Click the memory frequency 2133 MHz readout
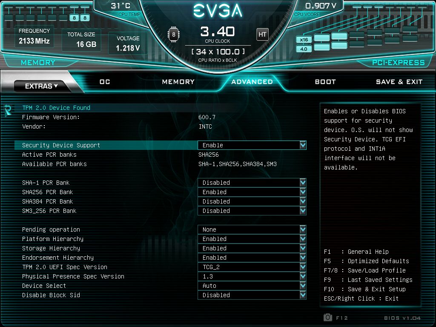Viewport: 436px width, 327px height. click(34, 41)
